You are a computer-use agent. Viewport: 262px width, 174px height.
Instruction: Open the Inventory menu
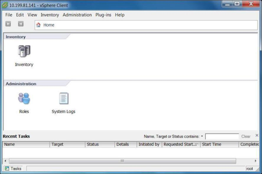(x=50, y=15)
